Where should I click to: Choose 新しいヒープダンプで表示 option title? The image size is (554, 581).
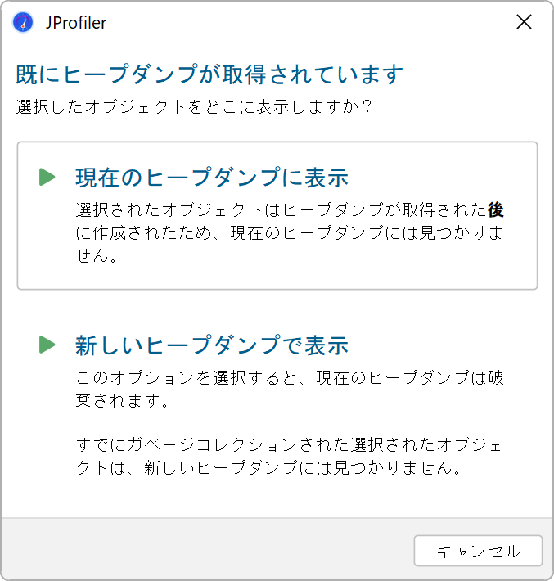(212, 345)
